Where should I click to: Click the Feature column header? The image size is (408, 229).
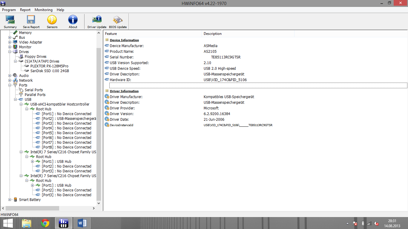pyautogui.click(x=153, y=34)
